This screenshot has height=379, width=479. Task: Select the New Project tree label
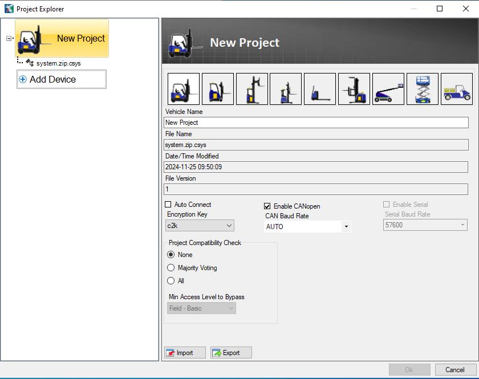81,39
